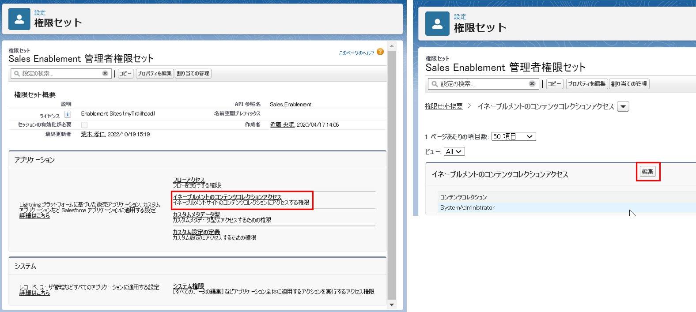Open created by user 近藤 央流 link

[282, 124]
